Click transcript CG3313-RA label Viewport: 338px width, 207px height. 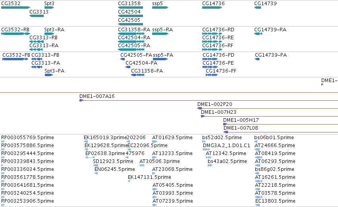click(44, 46)
